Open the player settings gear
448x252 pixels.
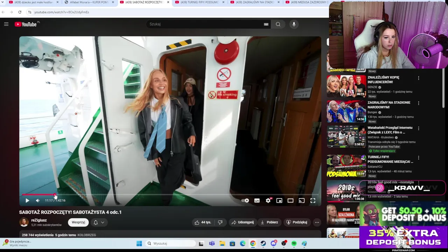tap(268, 201)
